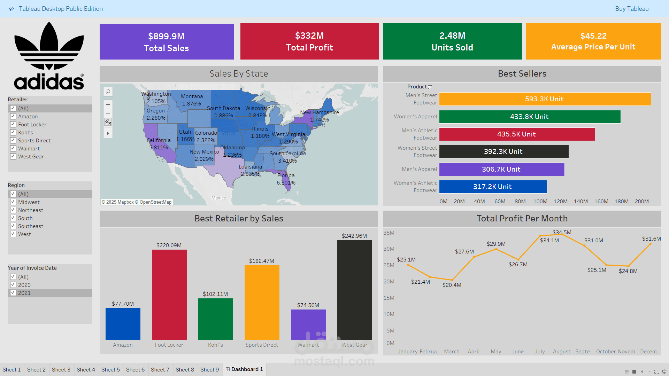
Task: Select the $332M Total Profit tile
Action: (309, 41)
